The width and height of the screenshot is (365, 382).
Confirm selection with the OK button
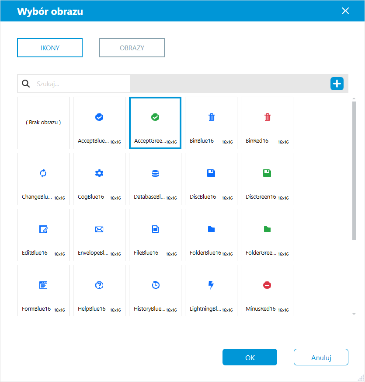coord(250,357)
